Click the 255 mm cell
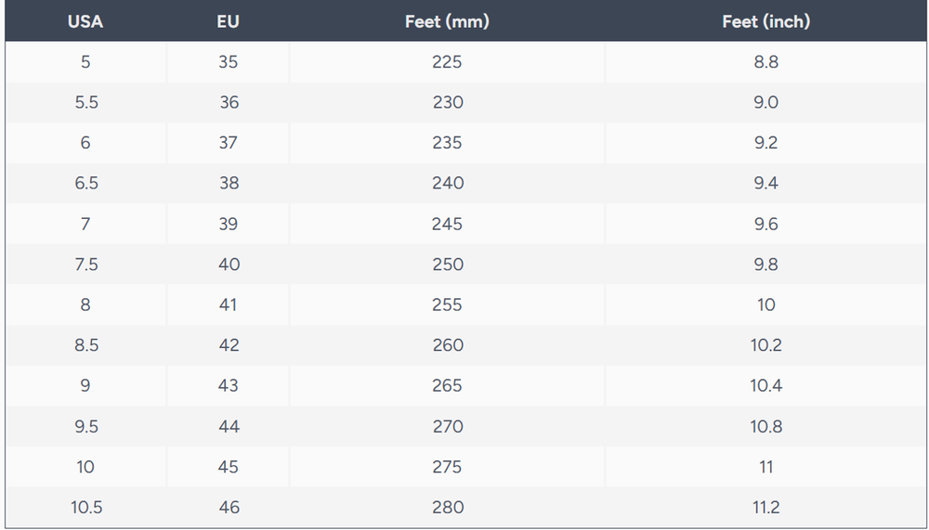Viewport: 929px width, 530px height. (447, 304)
